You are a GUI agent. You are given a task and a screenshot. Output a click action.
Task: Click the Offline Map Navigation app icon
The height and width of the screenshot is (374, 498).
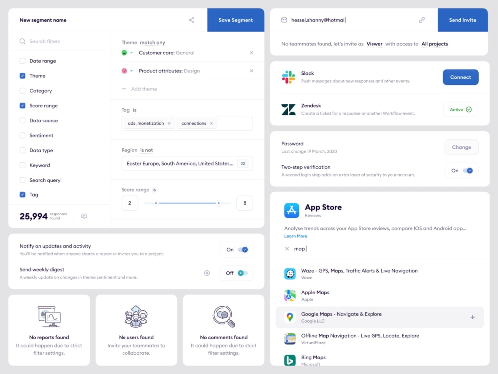290,339
